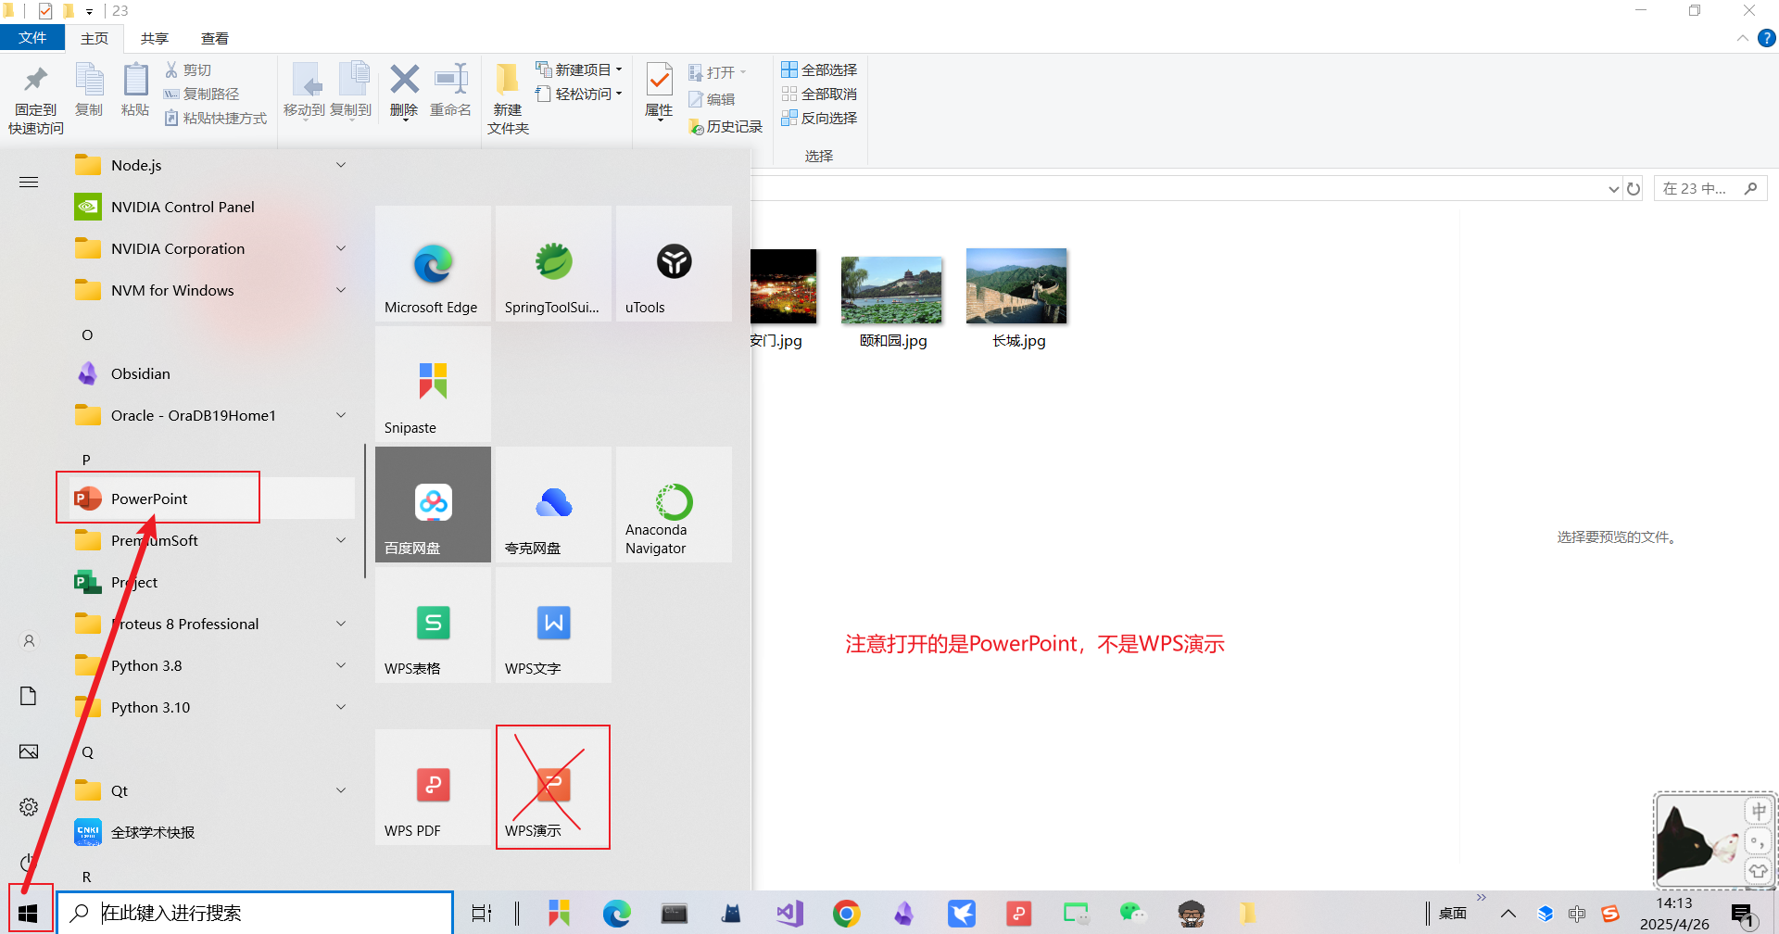Screen dimensions: 1779x934
Task: Open SpringToolSuite tile
Action: coord(553,264)
